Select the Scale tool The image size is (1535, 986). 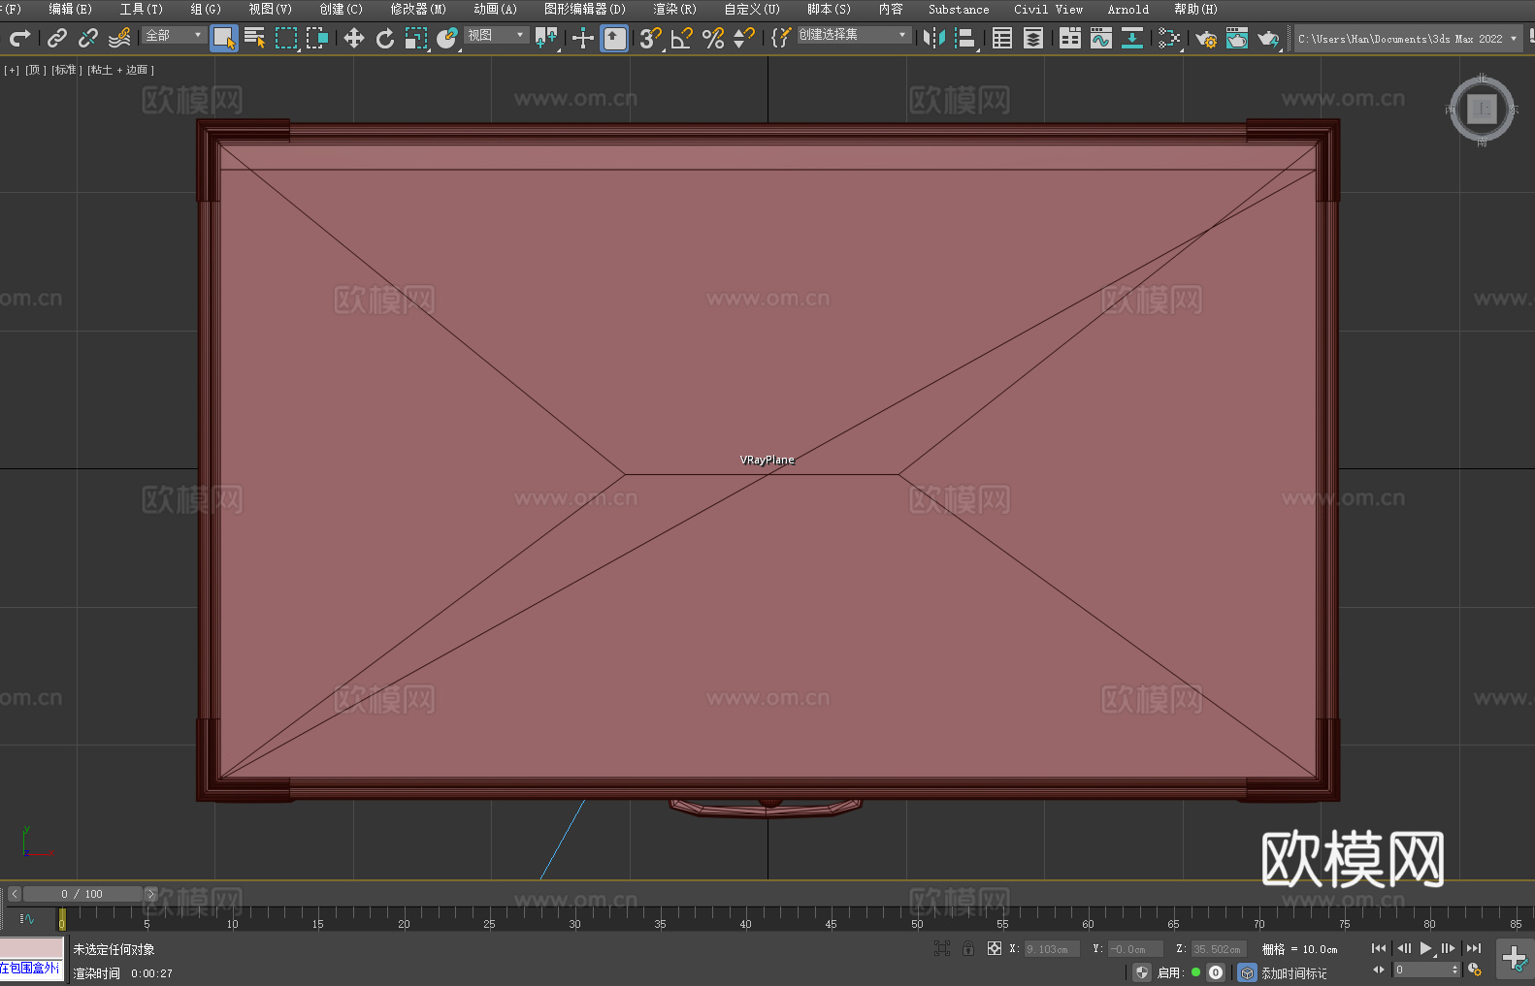pos(416,38)
